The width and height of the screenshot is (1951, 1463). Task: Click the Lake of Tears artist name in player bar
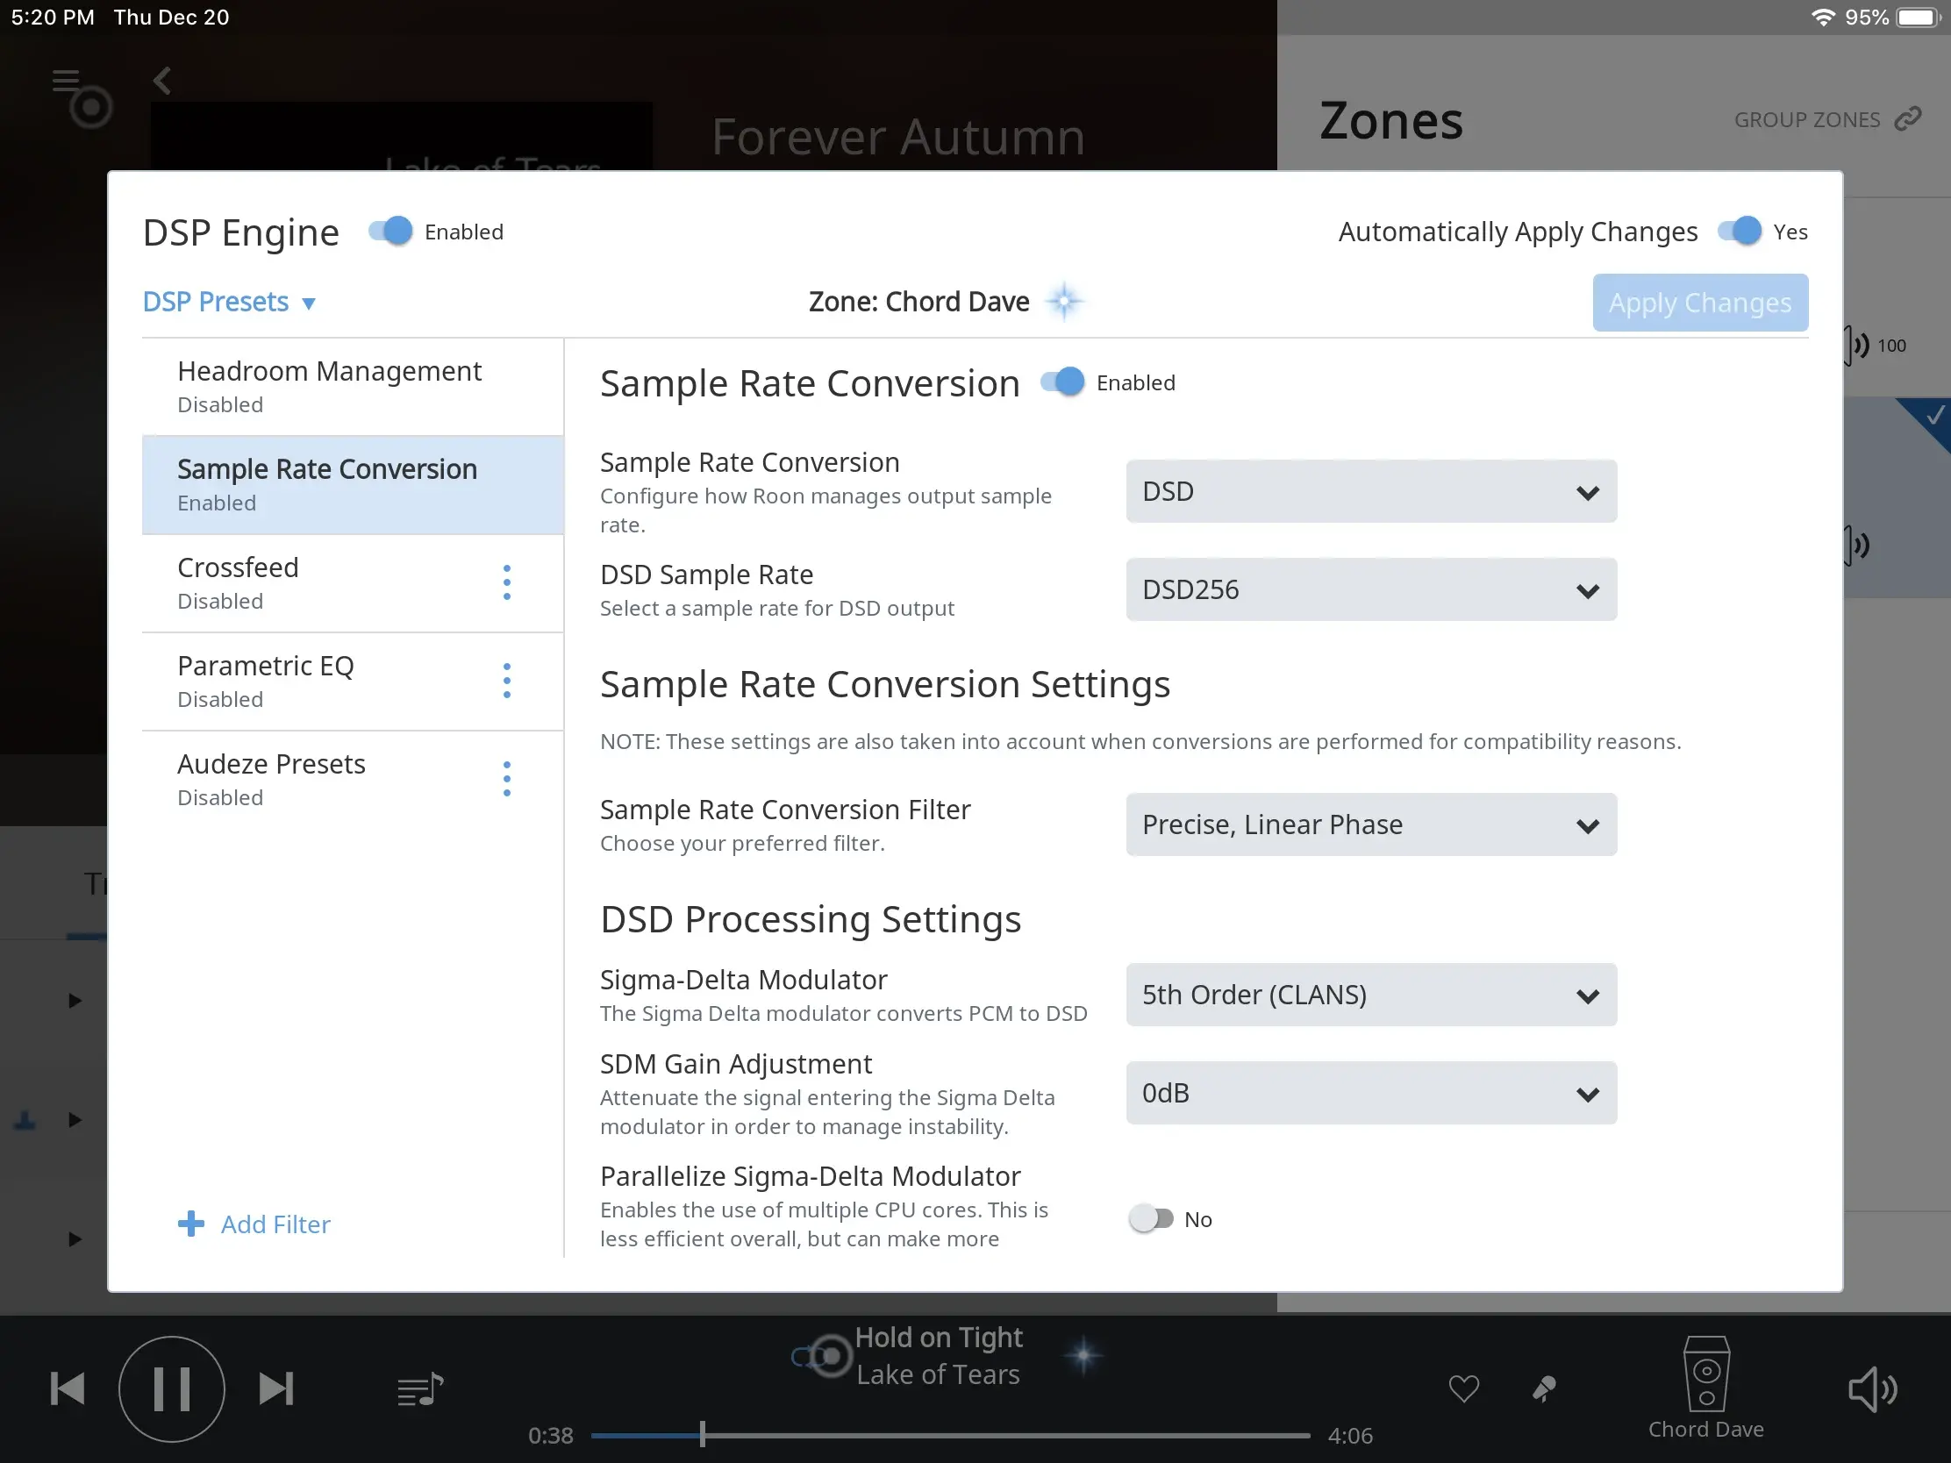938,1374
